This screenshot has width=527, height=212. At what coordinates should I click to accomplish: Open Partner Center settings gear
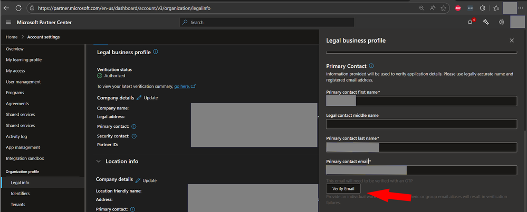(x=502, y=22)
